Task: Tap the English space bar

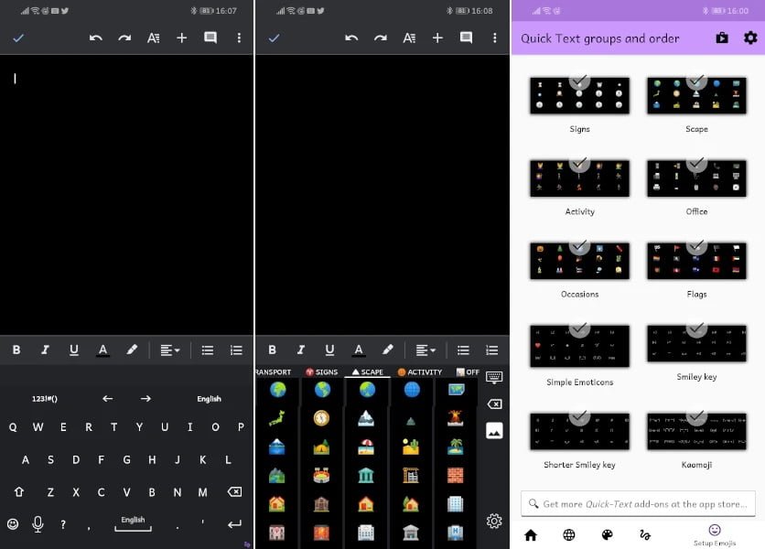Action: (134, 523)
